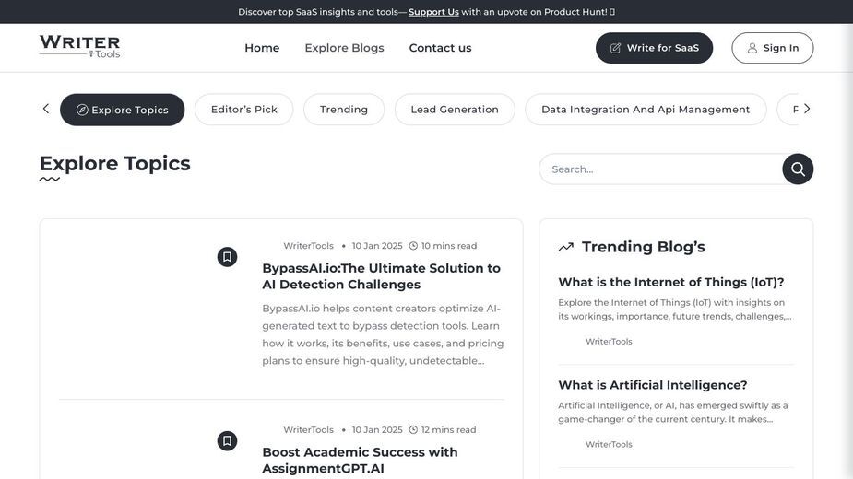853x479 pixels.
Task: Click the trending arrow icon beside Trending Blog's
Action: [x=566, y=247]
